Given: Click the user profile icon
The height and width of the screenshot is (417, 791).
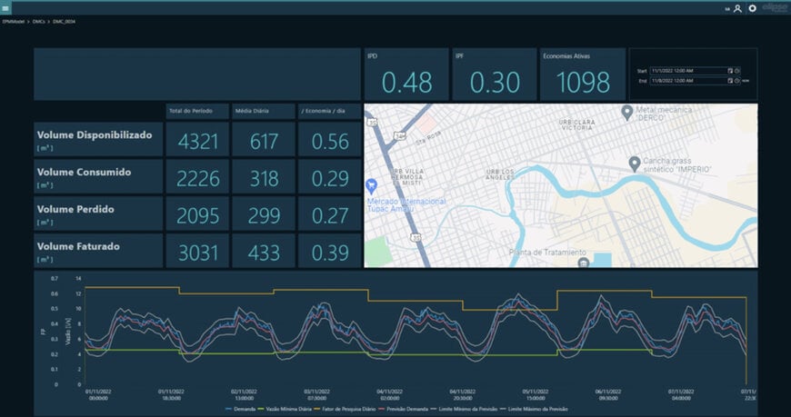Looking at the screenshot, I should click(x=737, y=8).
